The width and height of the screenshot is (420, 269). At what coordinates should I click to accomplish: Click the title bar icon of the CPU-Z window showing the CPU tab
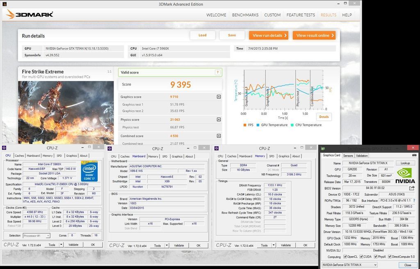coord(4,148)
